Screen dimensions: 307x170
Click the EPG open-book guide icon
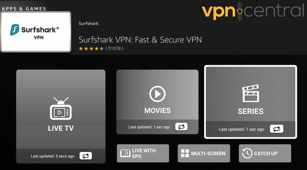tap(125, 153)
